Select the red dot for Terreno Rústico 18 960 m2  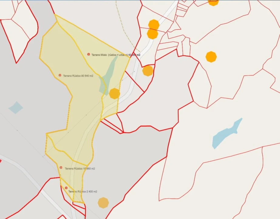click(x=61, y=168)
